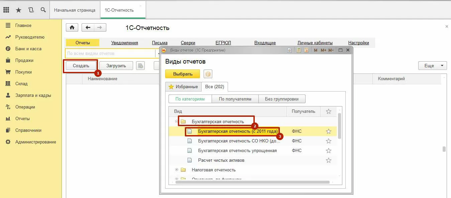451x198 pixels.
Task: Click the dialog's vertical scrollbar thumb
Action: click(x=340, y=126)
